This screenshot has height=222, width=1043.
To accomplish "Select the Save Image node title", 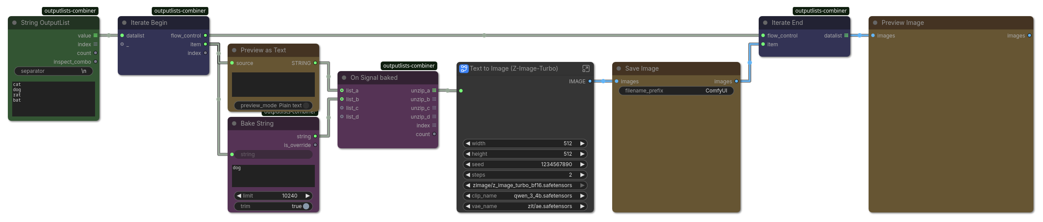I will tap(642, 68).
